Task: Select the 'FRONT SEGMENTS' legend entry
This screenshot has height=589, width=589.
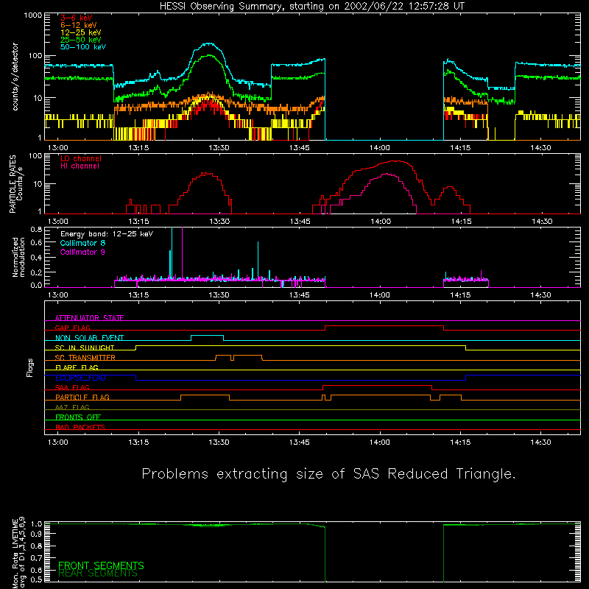Action: [101, 565]
